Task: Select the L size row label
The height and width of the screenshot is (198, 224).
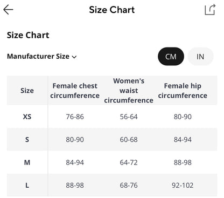Action: tap(27, 185)
